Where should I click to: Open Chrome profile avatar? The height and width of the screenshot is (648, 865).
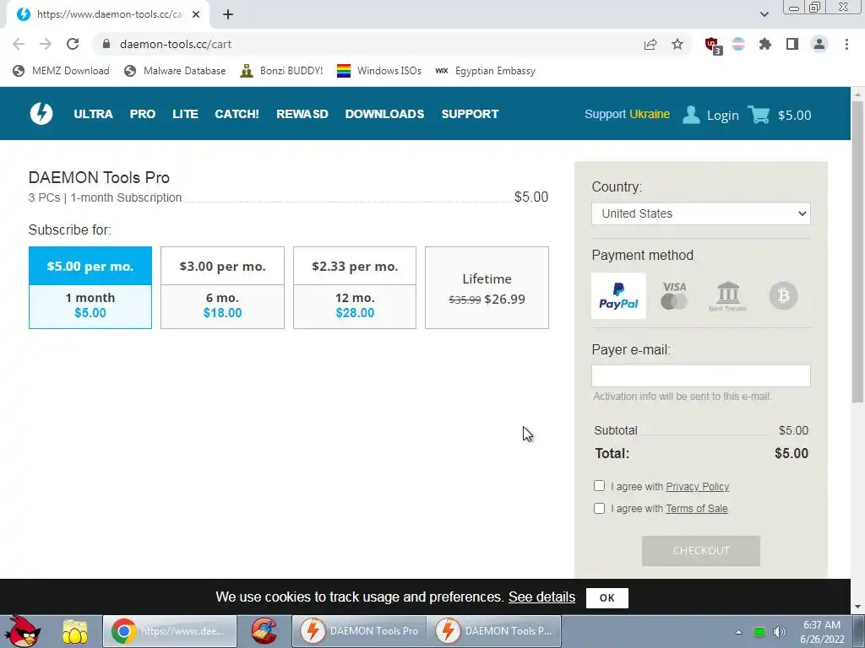click(x=819, y=44)
